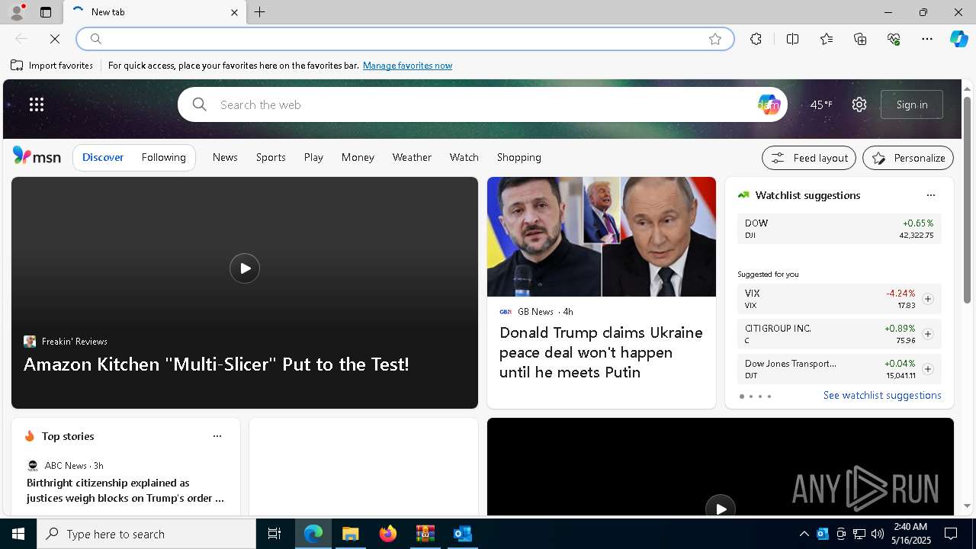Open Outlook from taskbar
This screenshot has height=549, width=976.
(x=462, y=534)
